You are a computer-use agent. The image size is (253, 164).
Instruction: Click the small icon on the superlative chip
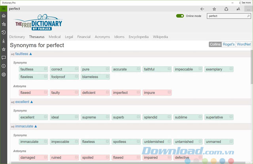coord(231,117)
